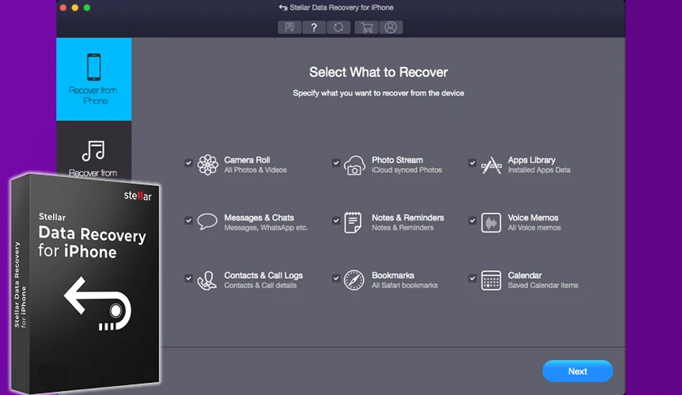Click the Camera Roll label
682x395 pixels.
point(247,160)
